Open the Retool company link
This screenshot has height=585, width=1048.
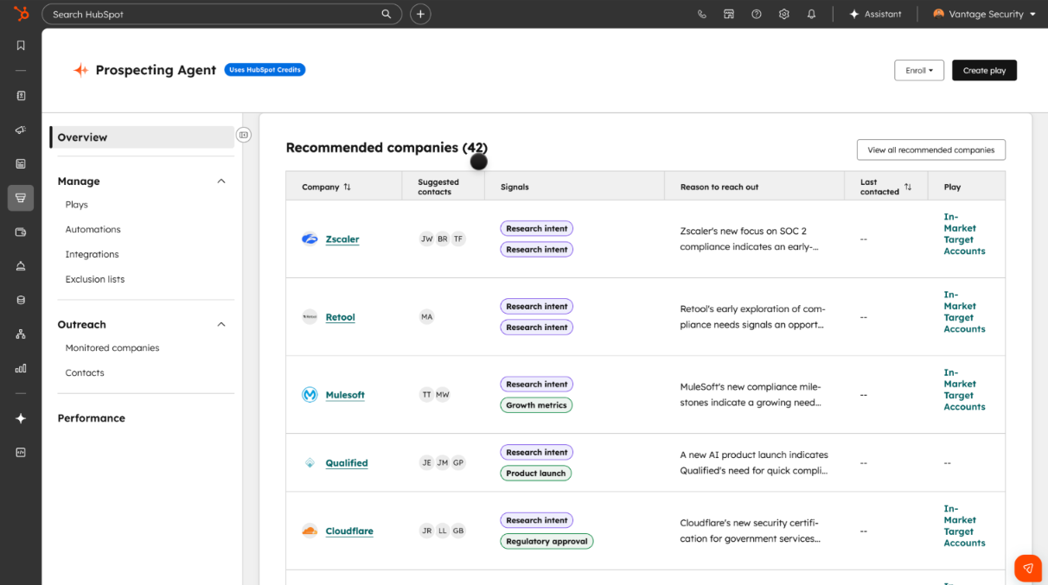(x=340, y=317)
